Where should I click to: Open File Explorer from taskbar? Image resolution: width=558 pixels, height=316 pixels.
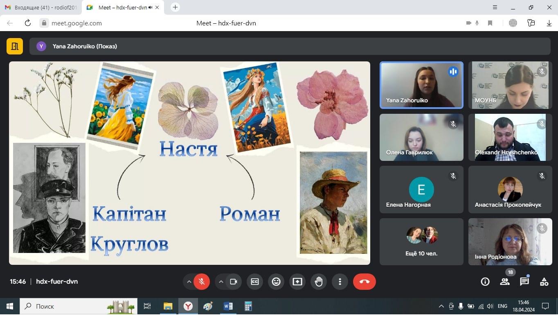click(x=168, y=306)
